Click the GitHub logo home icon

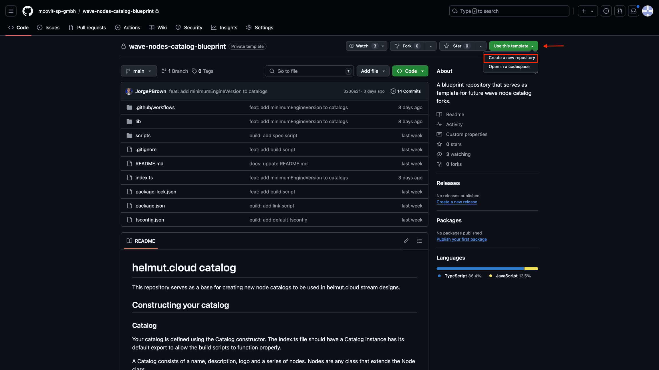(x=27, y=11)
